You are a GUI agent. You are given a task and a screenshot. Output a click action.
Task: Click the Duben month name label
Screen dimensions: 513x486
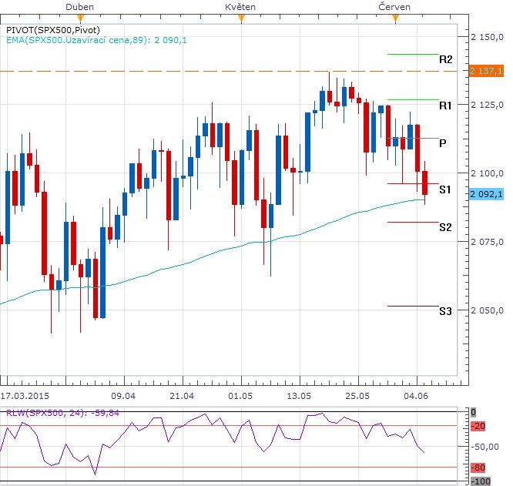80,7
